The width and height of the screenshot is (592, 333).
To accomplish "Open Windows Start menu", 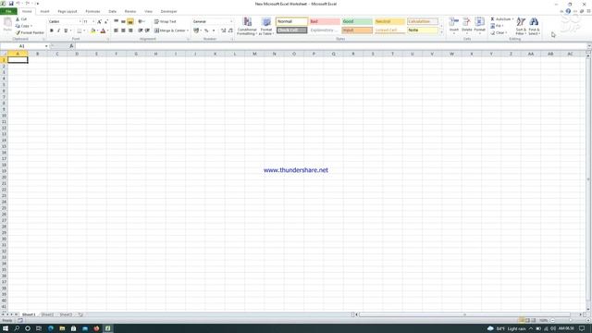I will [x=6, y=328].
